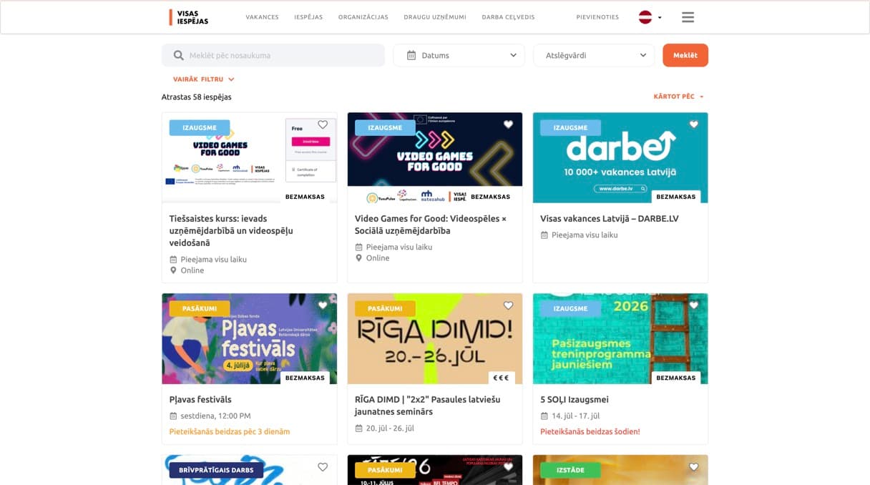Like the Video Games for Good card

tap(508, 124)
